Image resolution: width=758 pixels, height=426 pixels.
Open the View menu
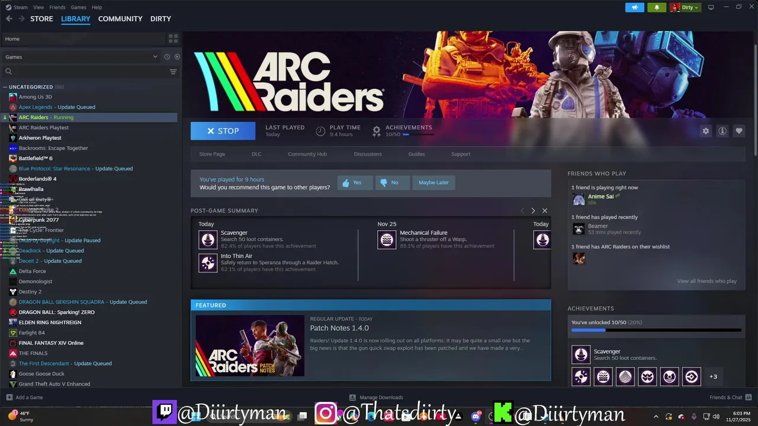tap(38, 7)
